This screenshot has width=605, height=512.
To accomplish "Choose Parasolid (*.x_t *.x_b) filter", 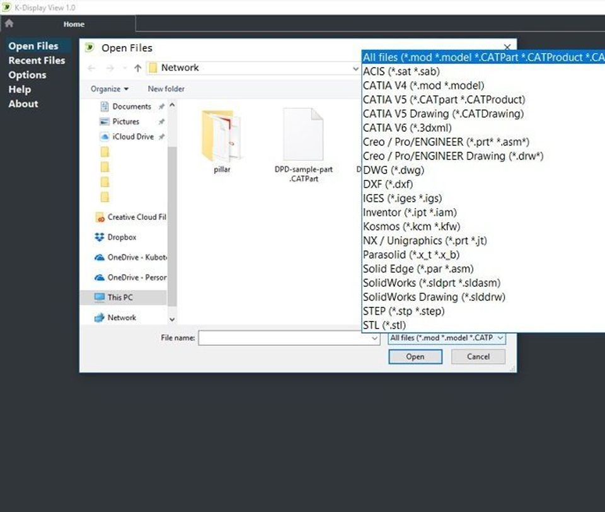I will [483, 255].
